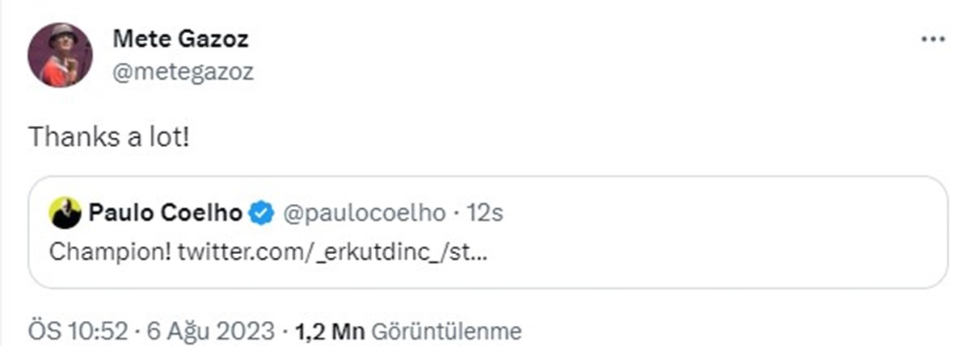Open Paulo Coelho name in quoted tweet

(166, 213)
